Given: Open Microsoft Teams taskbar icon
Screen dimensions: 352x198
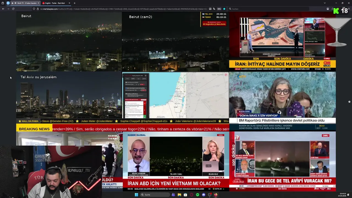Looking at the screenshot, I should (x=173, y=195).
